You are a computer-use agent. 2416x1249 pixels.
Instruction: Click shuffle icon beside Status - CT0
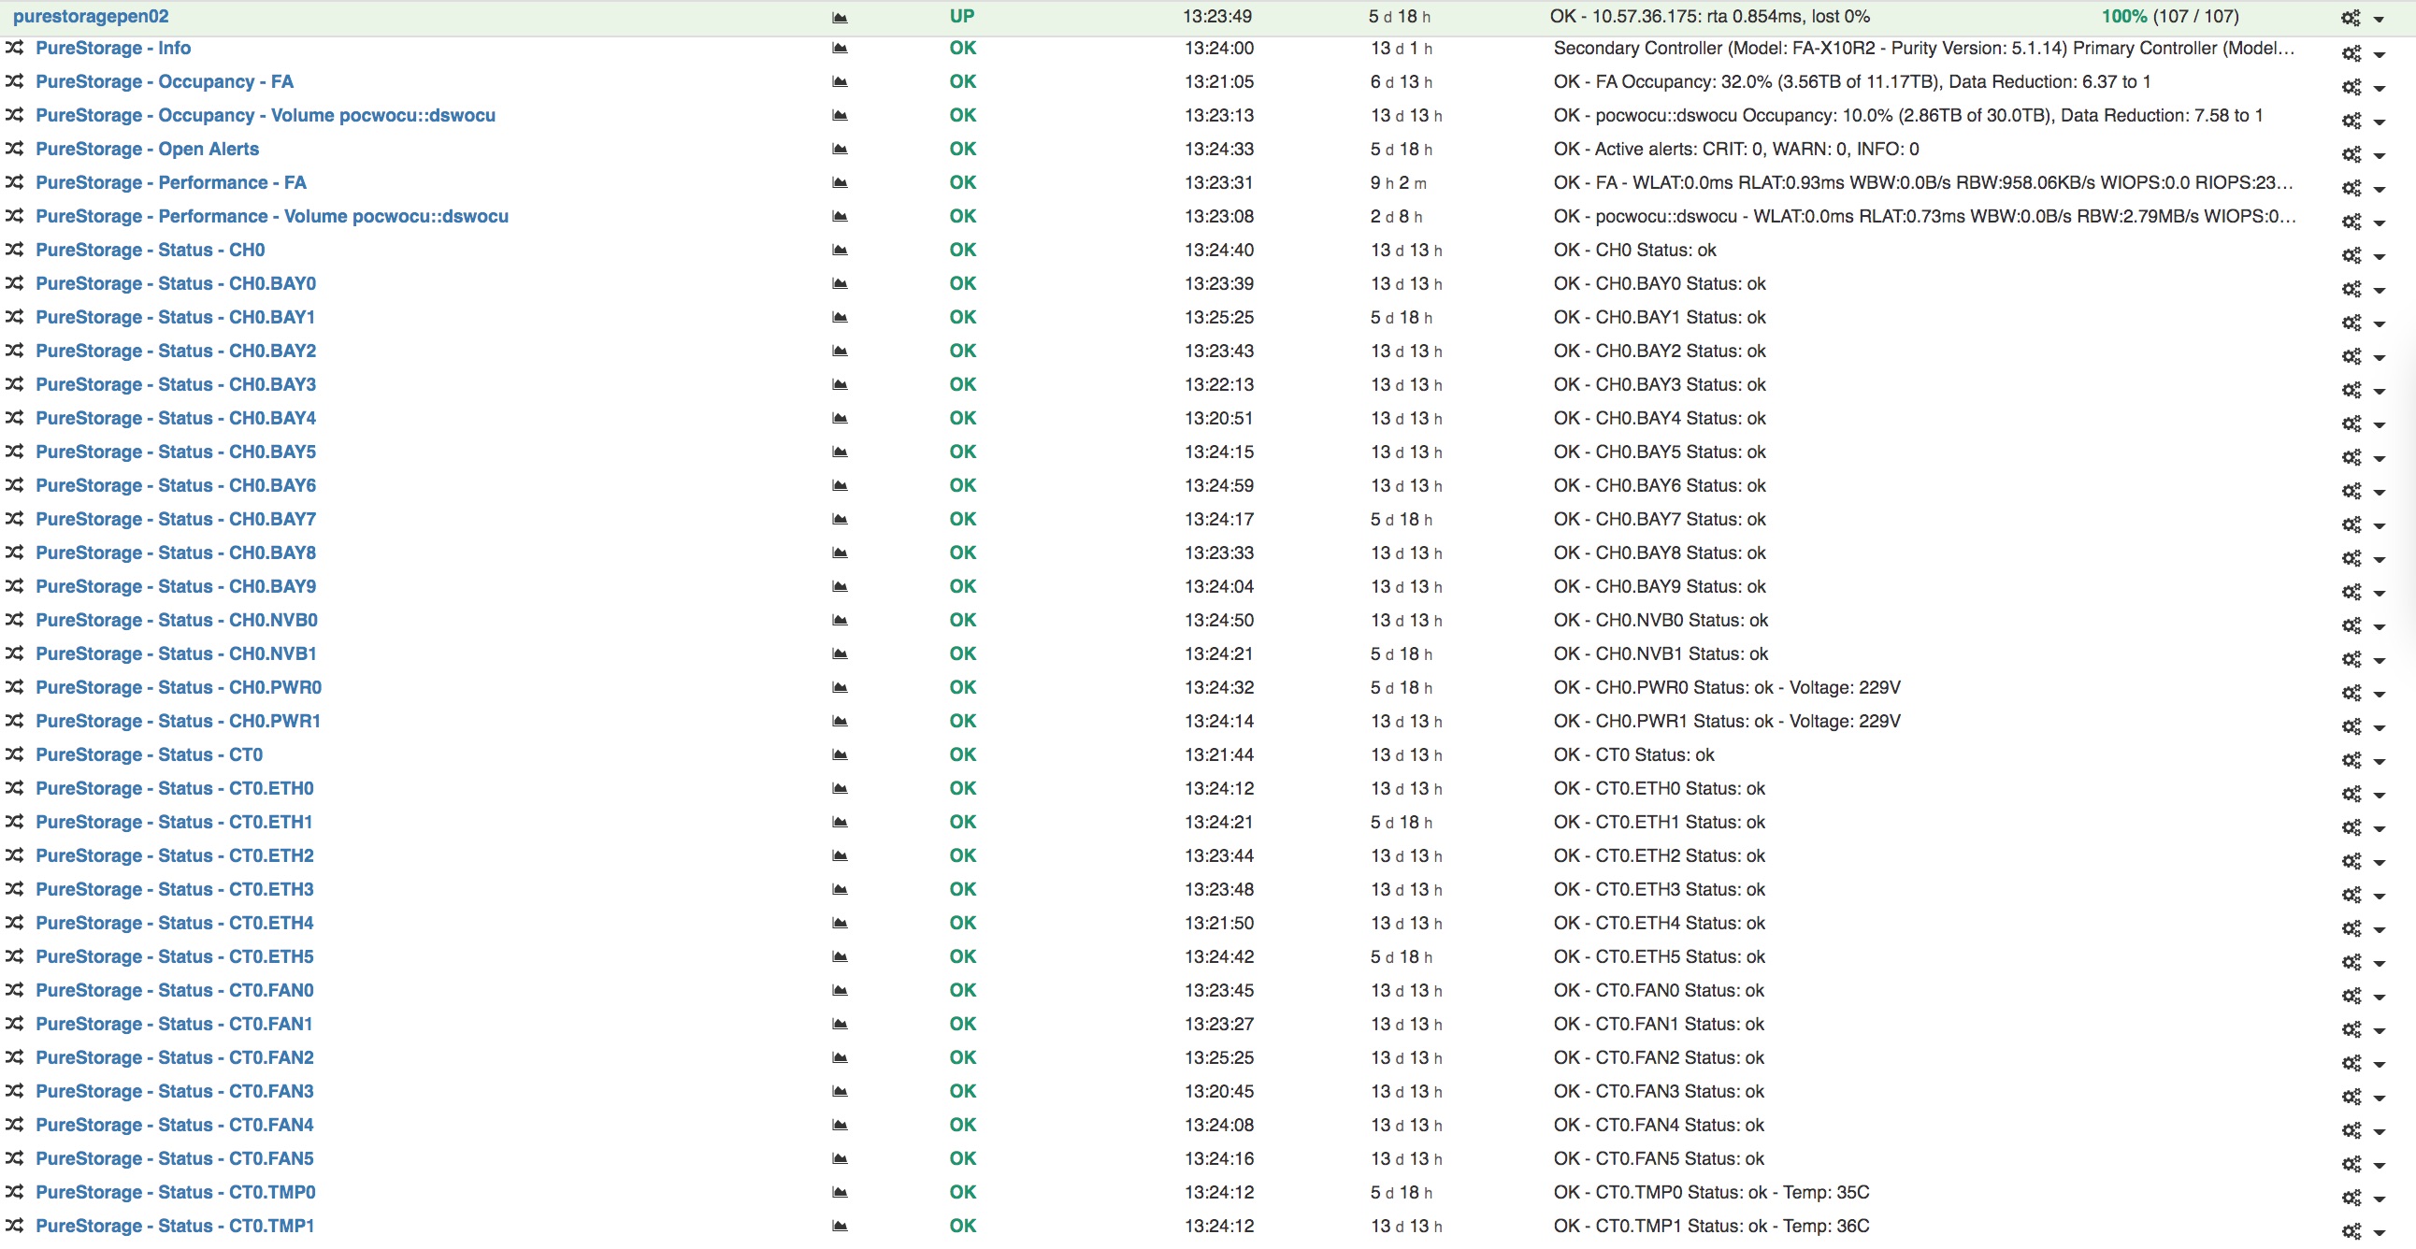pyautogui.click(x=14, y=754)
